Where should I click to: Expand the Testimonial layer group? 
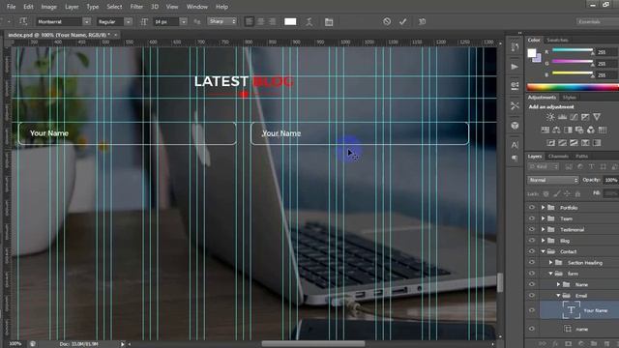pyautogui.click(x=544, y=229)
